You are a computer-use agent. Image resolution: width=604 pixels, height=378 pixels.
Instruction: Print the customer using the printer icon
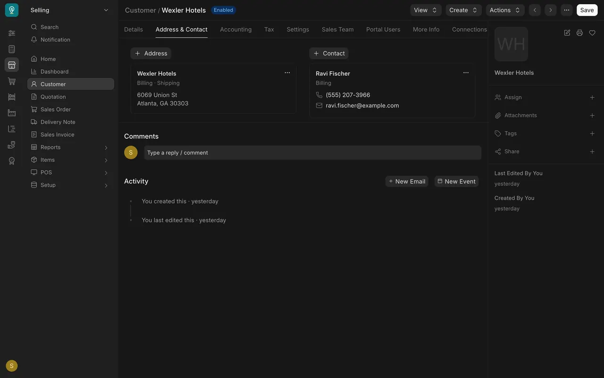(579, 33)
